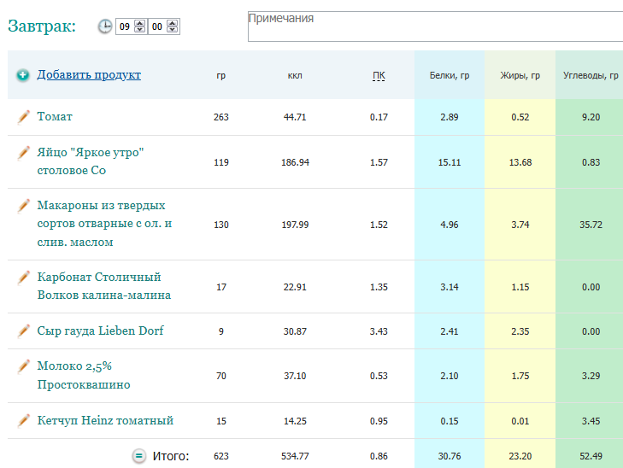Viewport: 623px width, 468px height.
Task: Open Яйцо "Яркое утро" столовое product
Action: (x=91, y=161)
